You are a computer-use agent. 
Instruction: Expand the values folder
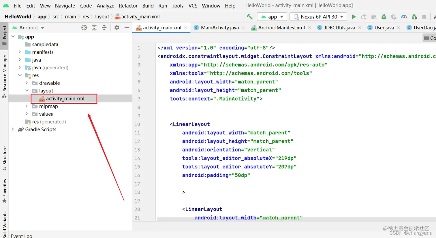(x=27, y=114)
